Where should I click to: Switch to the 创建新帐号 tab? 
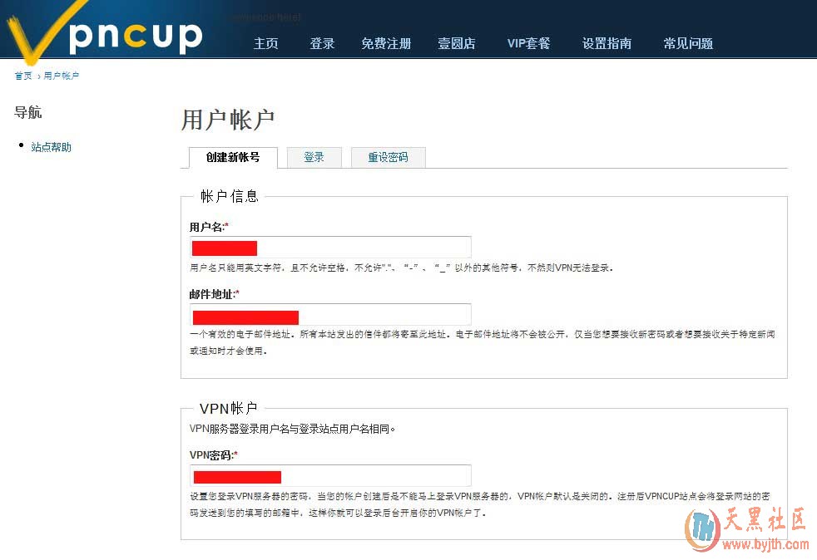(x=233, y=157)
